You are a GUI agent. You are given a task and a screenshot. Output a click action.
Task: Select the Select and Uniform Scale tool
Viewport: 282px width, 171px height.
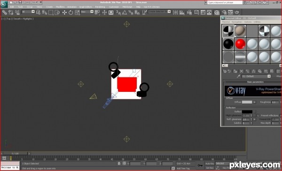[77, 12]
